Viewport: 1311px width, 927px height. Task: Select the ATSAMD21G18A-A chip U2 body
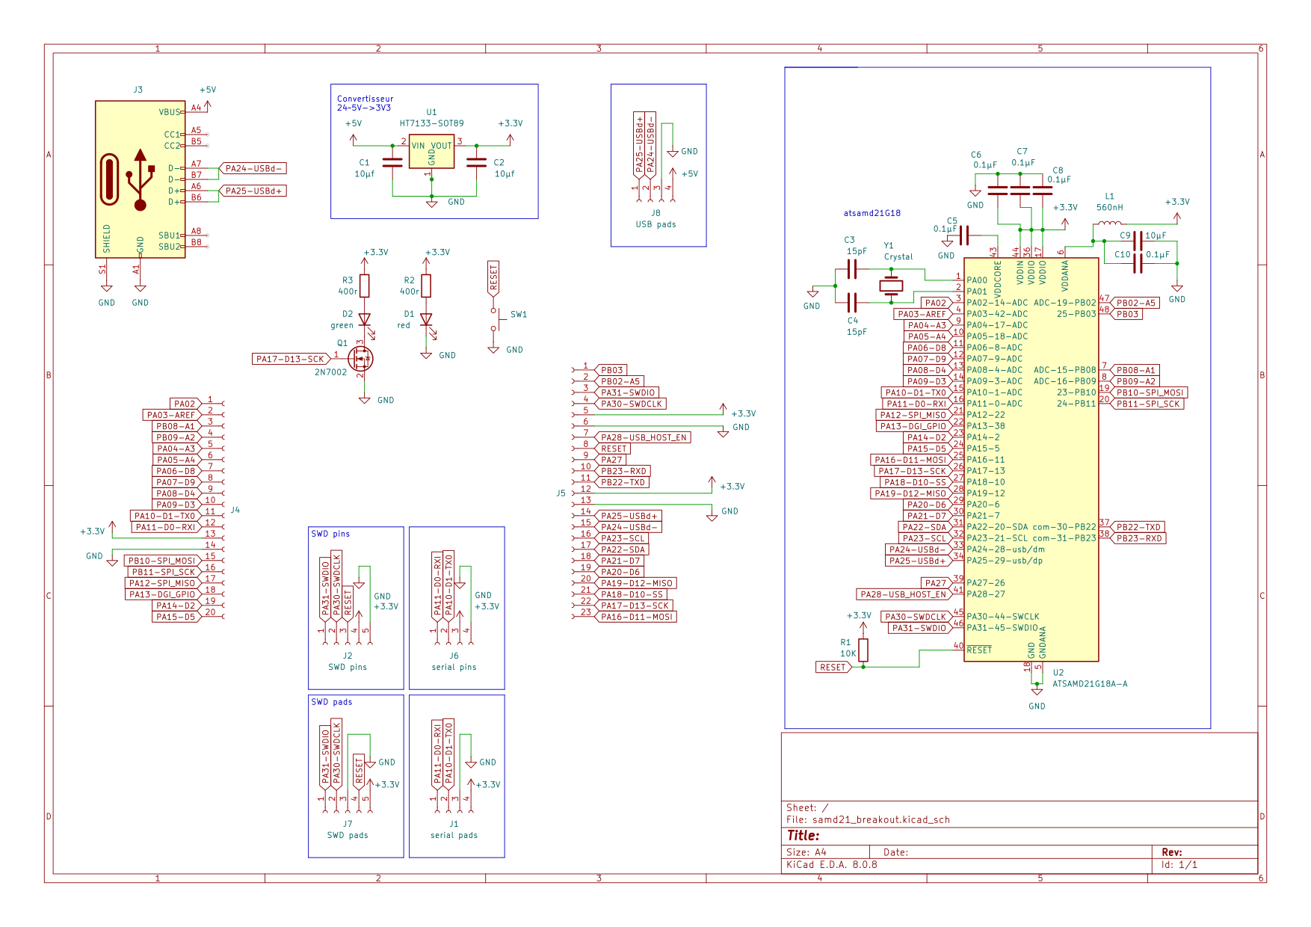[1031, 460]
